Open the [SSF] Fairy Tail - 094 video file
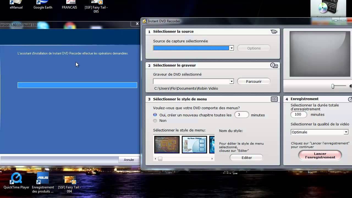This screenshot has width=352, height=198. tap(69, 184)
